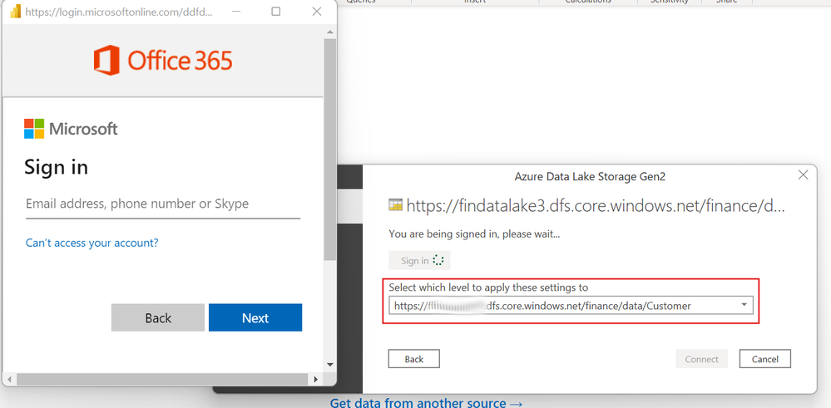Click the Power BI icon in login title bar
831x408 pixels.
click(x=15, y=11)
